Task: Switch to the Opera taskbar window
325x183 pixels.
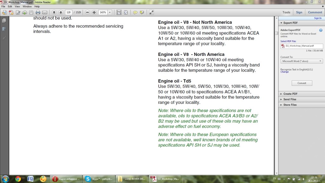Action: tap(66, 179)
